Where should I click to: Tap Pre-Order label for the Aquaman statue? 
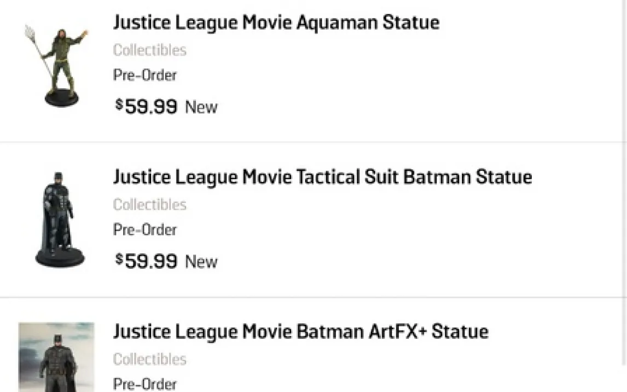click(x=144, y=75)
